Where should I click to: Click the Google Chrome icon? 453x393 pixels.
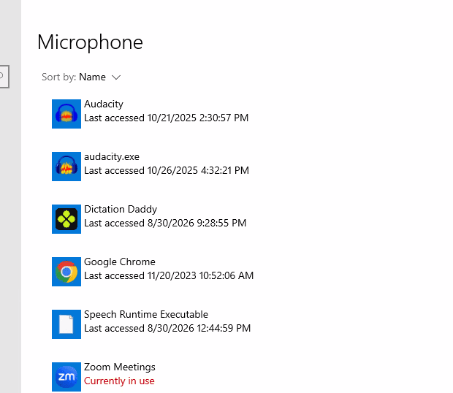66,272
